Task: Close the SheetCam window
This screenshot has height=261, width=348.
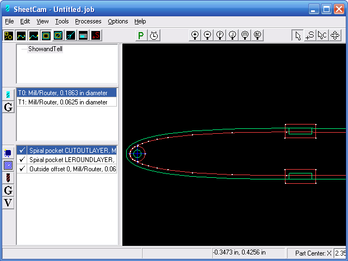Action: tap(339, 9)
